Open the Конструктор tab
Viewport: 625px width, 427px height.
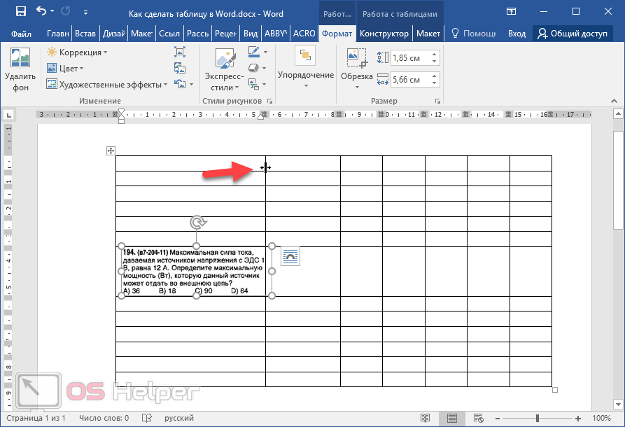[x=384, y=34]
